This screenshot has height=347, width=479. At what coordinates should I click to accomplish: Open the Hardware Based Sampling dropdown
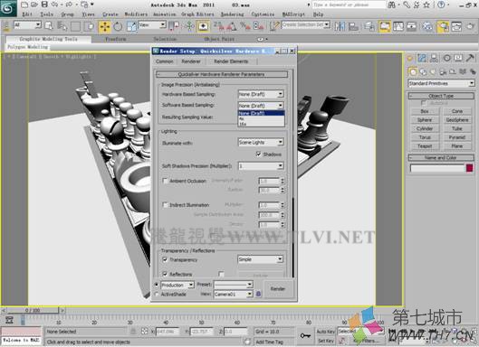261,94
